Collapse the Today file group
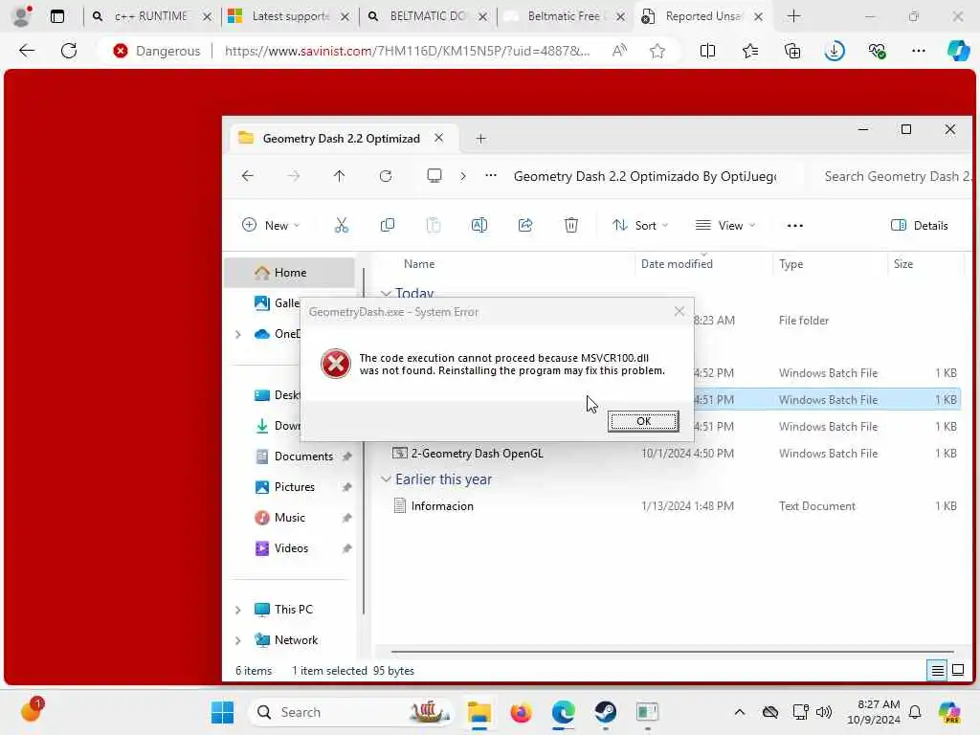Viewport: 980px width, 735px height. (x=387, y=293)
